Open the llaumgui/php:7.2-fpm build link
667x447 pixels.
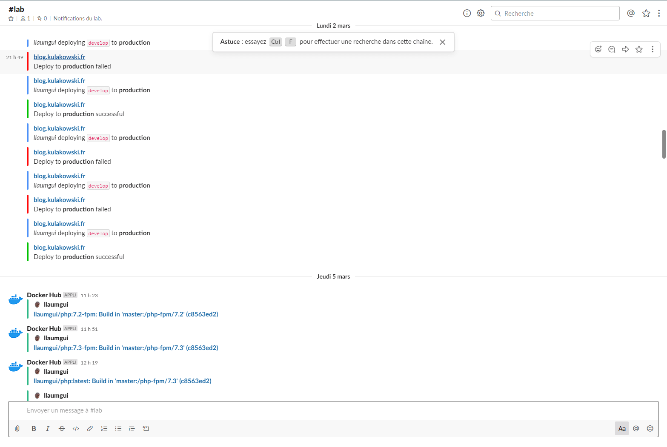126,314
